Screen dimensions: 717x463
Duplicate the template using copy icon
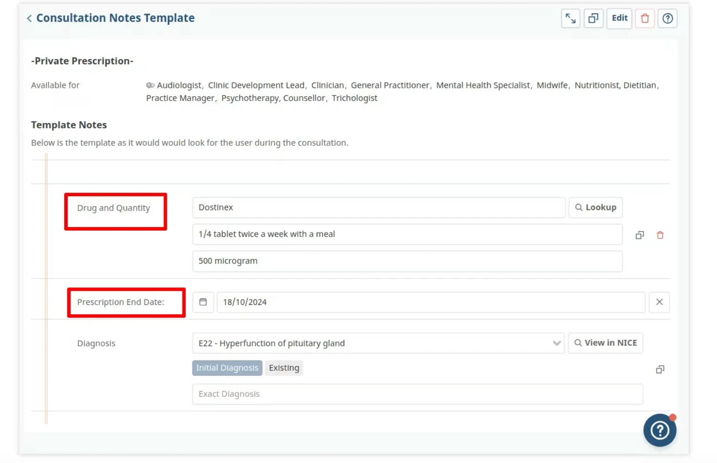pyautogui.click(x=593, y=18)
